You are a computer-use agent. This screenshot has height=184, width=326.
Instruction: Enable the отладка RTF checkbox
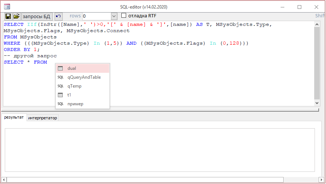(x=124, y=16)
